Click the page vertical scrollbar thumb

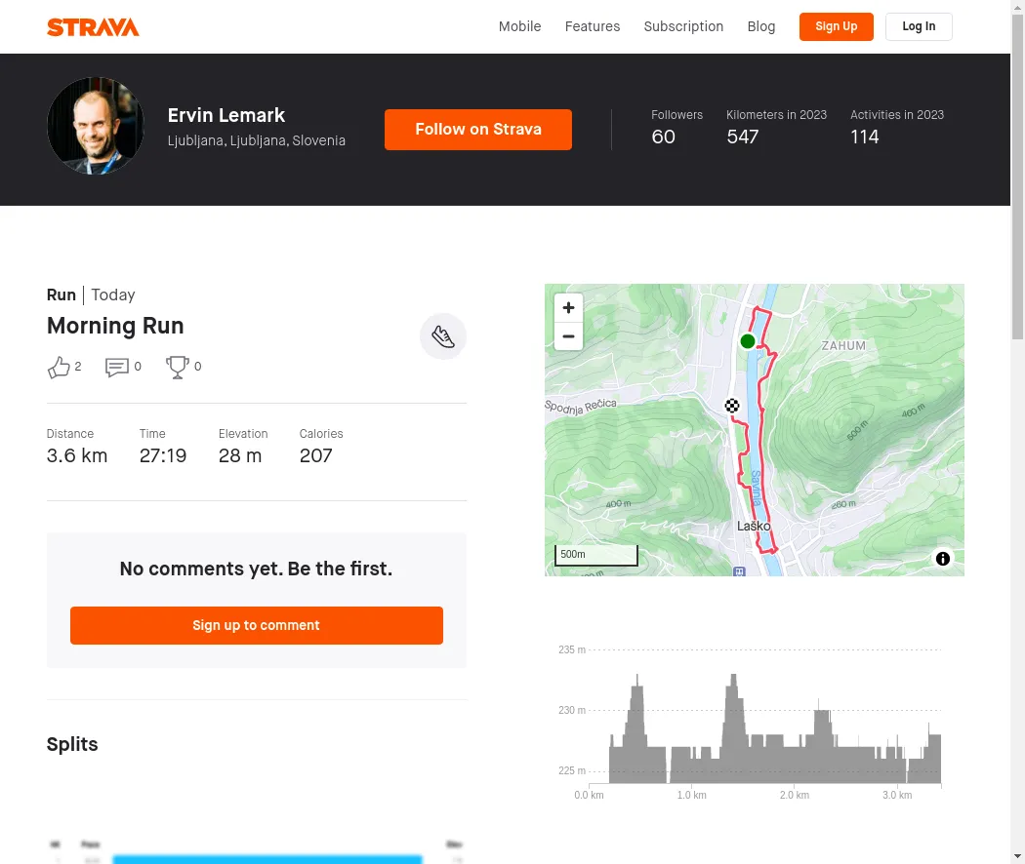(x=1018, y=177)
